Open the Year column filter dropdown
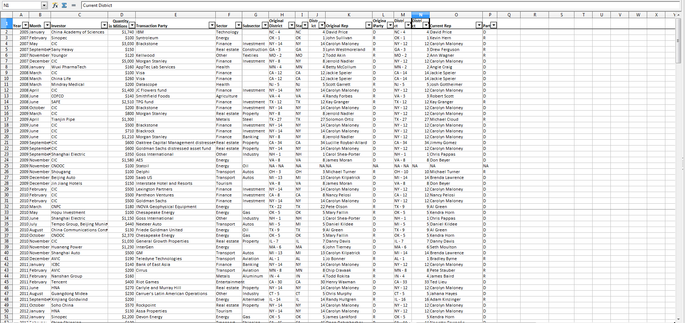Image resolution: width=685 pixels, height=323 pixels. pyautogui.click(x=25, y=25)
